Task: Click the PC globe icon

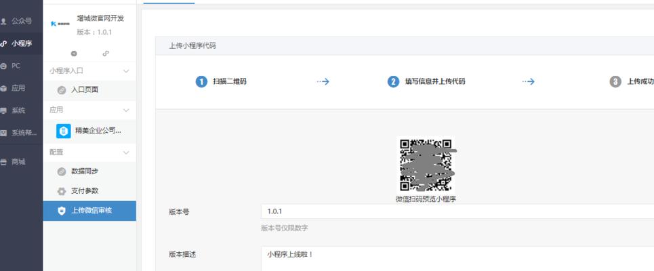Action: [x=4, y=66]
